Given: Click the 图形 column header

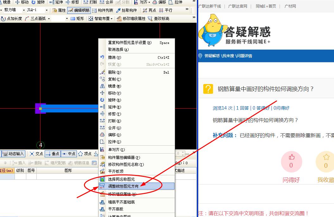Looking at the screenshot, I should pyautogui.click(x=68, y=171).
